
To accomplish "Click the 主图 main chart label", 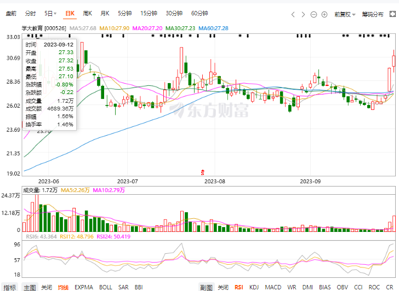I will coord(30,287).
